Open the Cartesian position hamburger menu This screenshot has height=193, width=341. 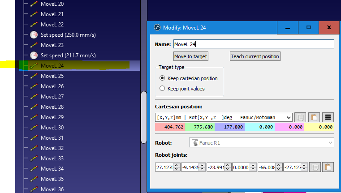pyautogui.click(x=328, y=117)
